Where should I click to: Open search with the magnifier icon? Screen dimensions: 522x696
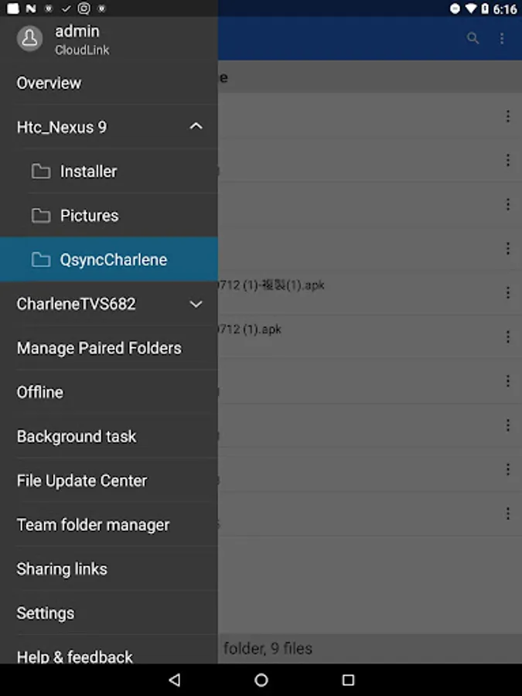click(x=473, y=38)
